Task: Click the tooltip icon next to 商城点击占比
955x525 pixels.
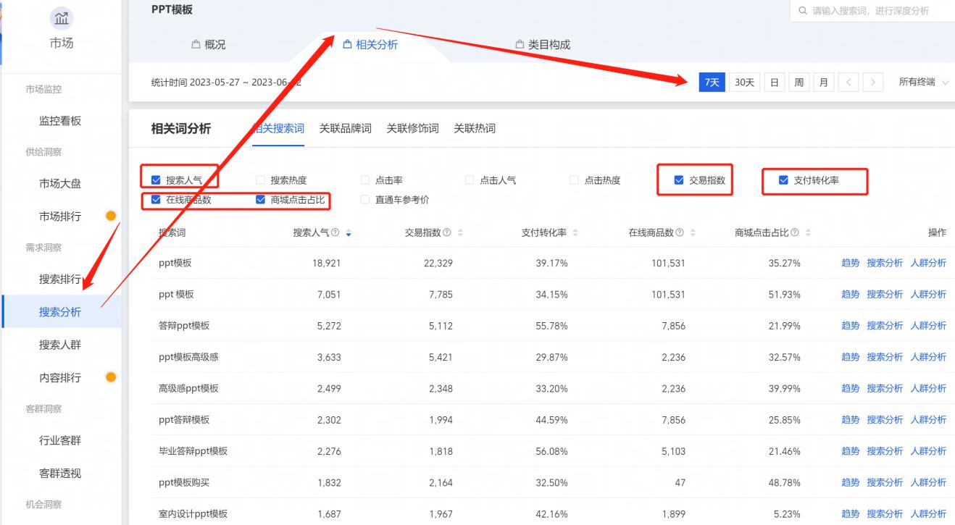Action: 793,232
